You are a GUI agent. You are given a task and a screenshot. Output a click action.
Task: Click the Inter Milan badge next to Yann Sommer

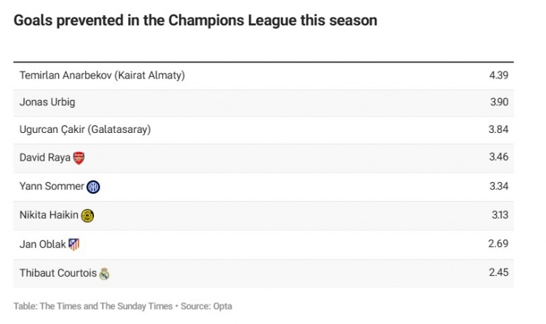pyautogui.click(x=93, y=187)
